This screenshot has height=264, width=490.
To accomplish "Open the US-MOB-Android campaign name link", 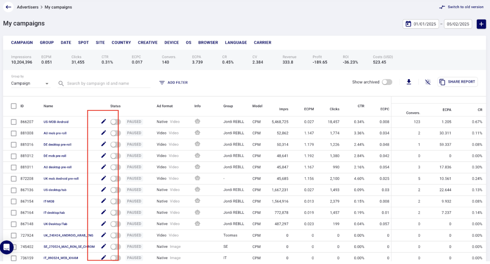I will click(x=56, y=122).
